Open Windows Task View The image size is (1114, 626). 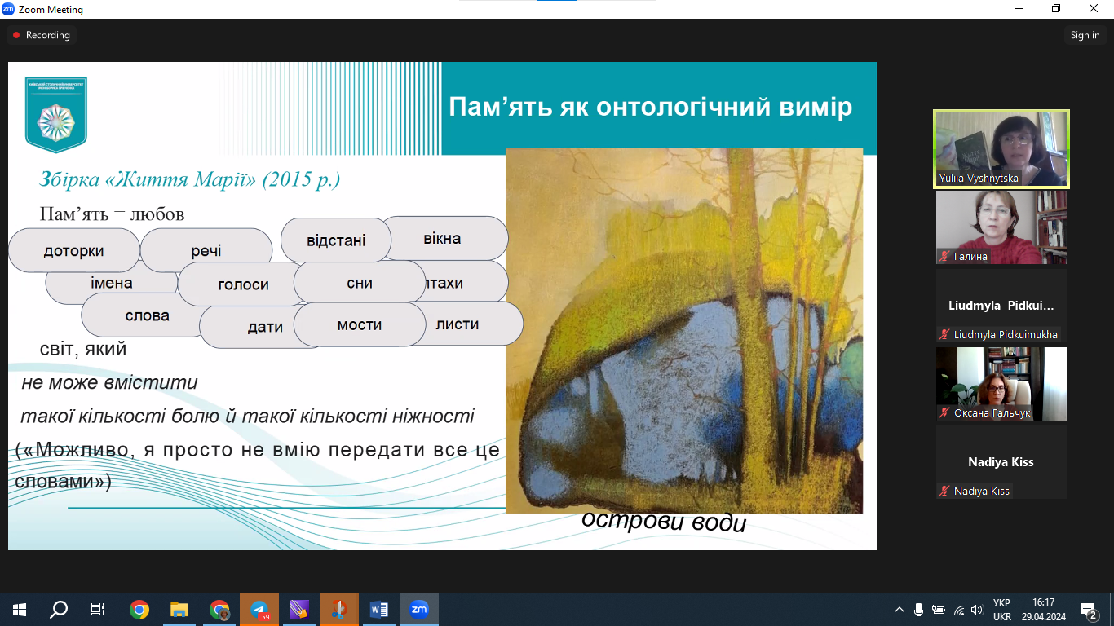(x=98, y=610)
